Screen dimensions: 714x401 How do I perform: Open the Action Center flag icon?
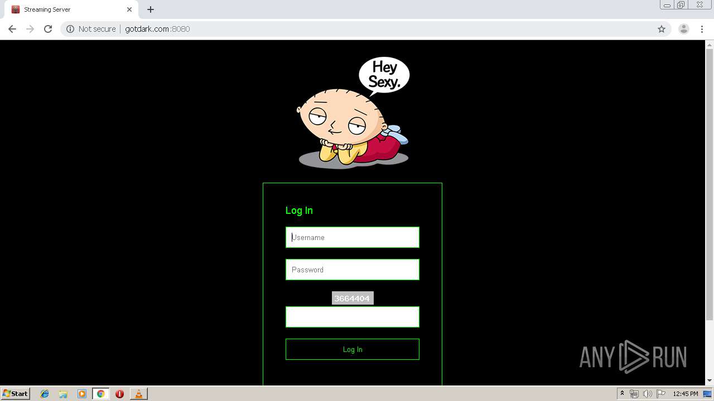[661, 394]
